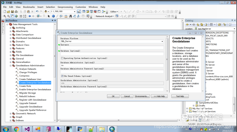
Task: Open the ArcToolbox window icon in toolbar
Action: 95,11
